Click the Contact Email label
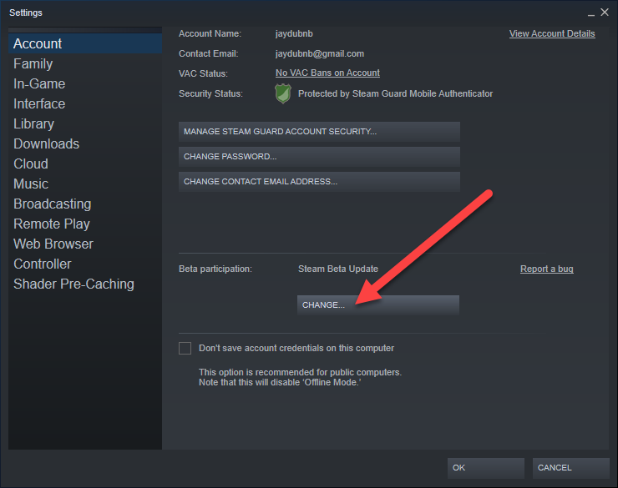618x488 pixels. point(209,53)
